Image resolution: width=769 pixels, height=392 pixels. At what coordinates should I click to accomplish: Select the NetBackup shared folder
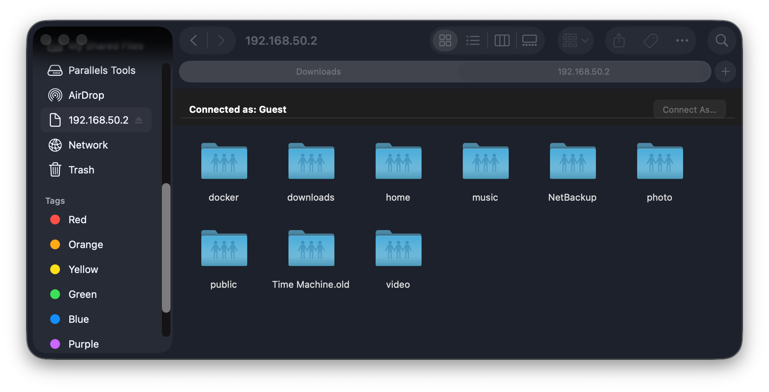(x=572, y=161)
